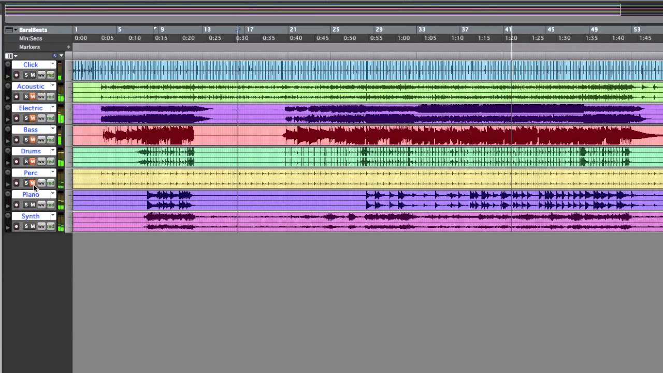
Task: Select the Electric track name
Action: [x=31, y=108]
